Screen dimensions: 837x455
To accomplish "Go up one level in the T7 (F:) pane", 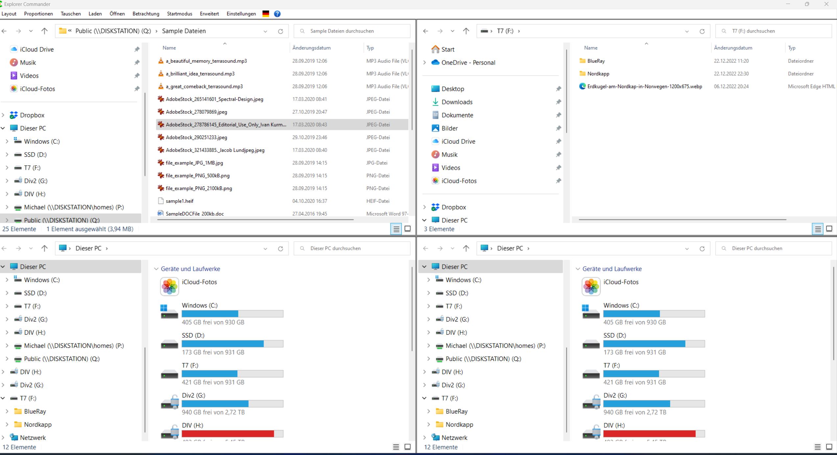I will [466, 31].
